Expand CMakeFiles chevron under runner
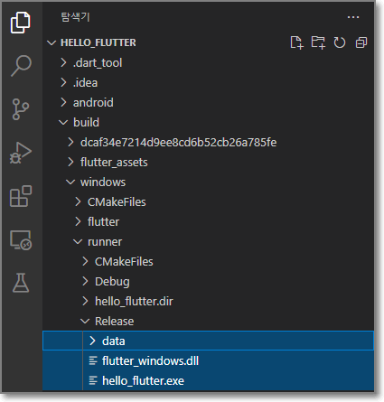 click(85, 261)
